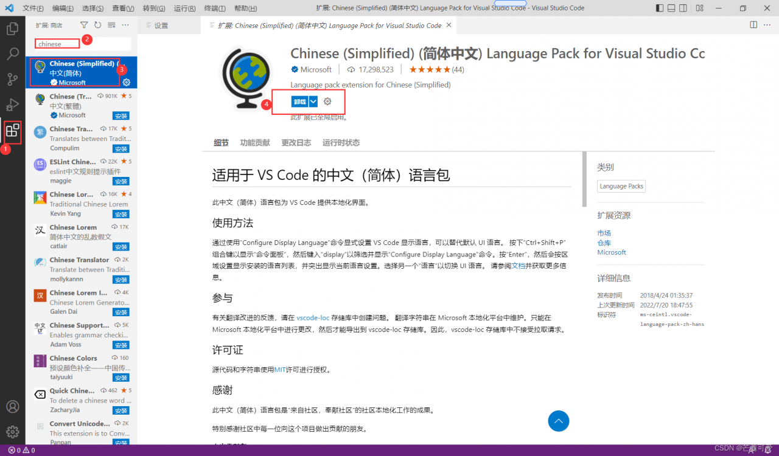Click the chinese extension search field

[83, 44]
